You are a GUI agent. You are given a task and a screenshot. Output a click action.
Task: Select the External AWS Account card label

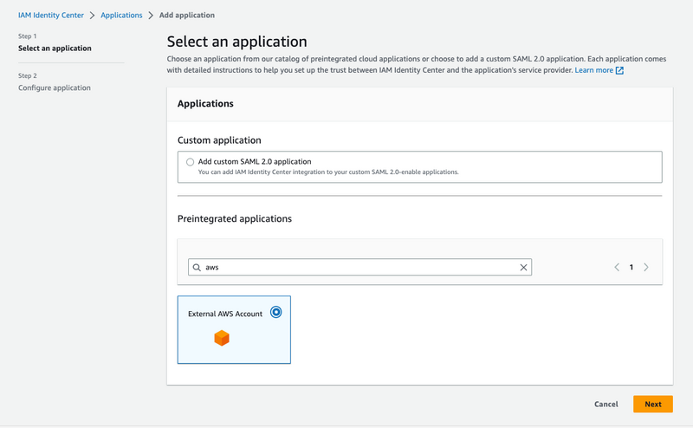pos(225,314)
